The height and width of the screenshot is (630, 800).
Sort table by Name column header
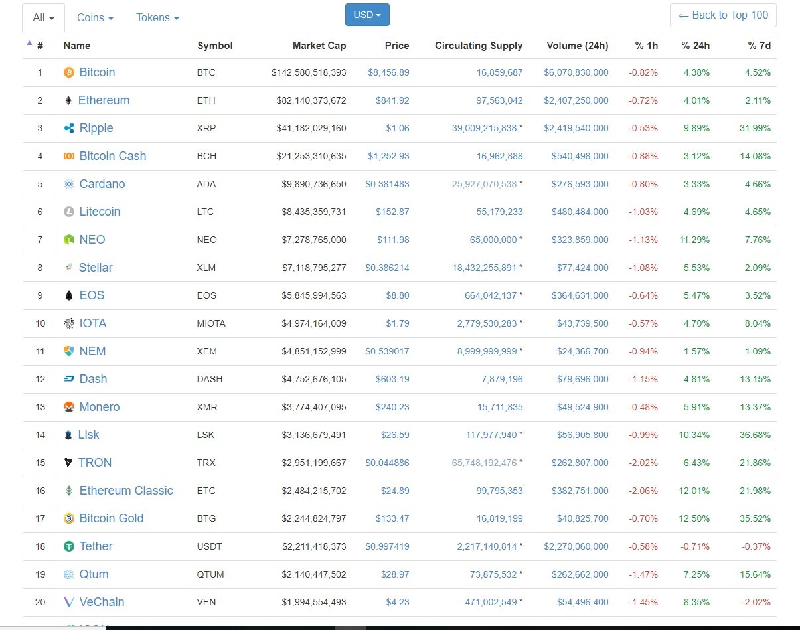click(77, 46)
